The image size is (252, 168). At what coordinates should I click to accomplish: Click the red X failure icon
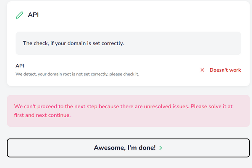(202, 70)
